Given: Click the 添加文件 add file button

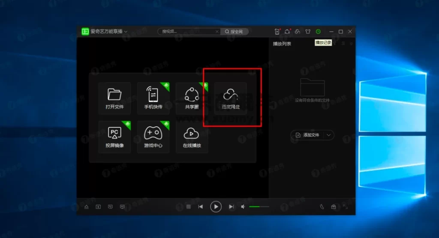Looking at the screenshot, I should tap(307, 135).
